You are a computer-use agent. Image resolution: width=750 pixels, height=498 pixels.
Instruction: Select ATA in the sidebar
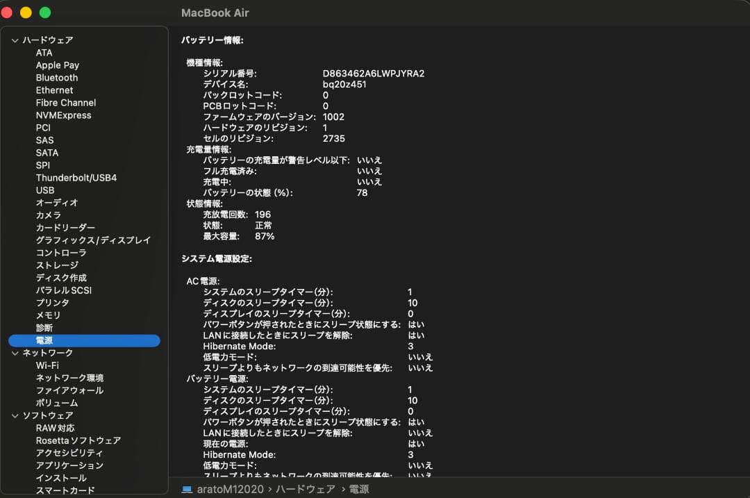[x=44, y=53]
